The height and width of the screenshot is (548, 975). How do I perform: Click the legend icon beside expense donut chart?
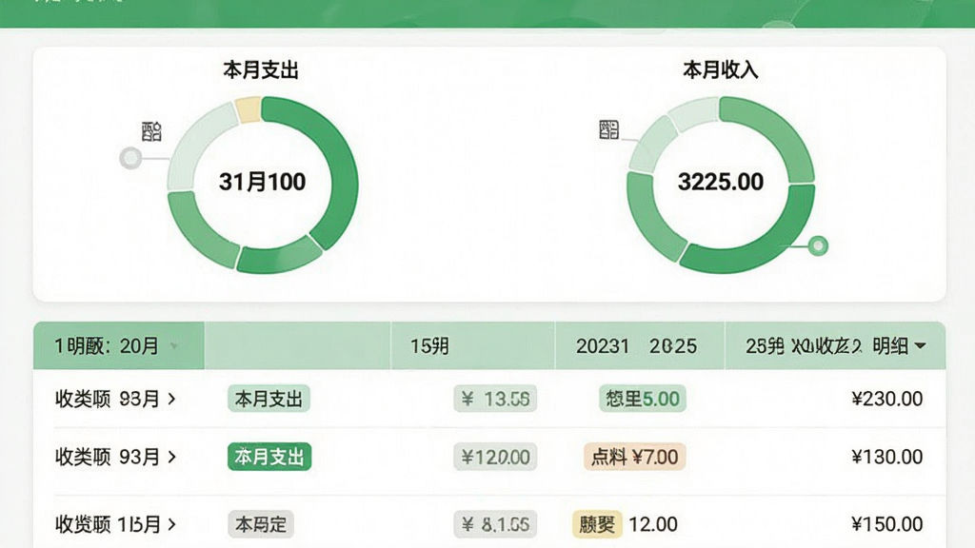[151, 131]
